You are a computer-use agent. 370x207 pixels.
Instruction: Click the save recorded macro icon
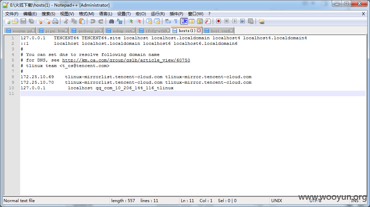251,22
